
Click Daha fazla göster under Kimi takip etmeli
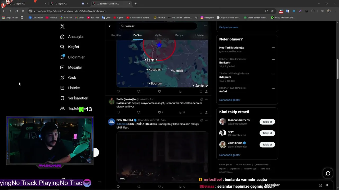230,155
